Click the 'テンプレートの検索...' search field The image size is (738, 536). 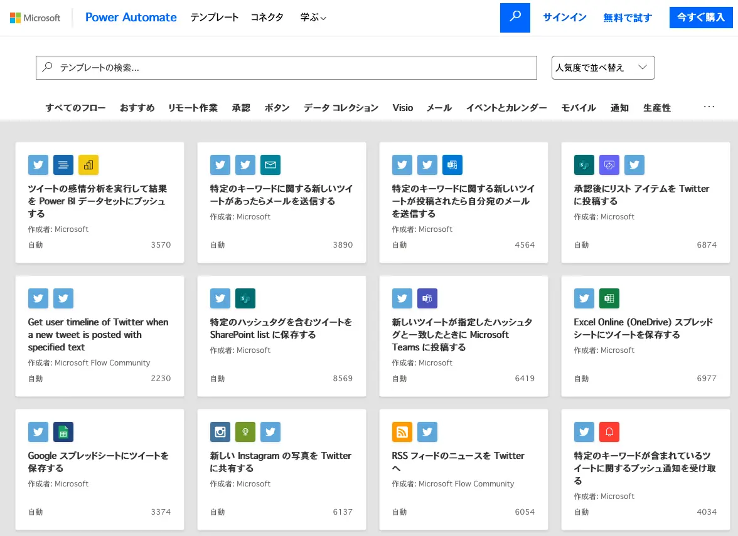point(286,68)
